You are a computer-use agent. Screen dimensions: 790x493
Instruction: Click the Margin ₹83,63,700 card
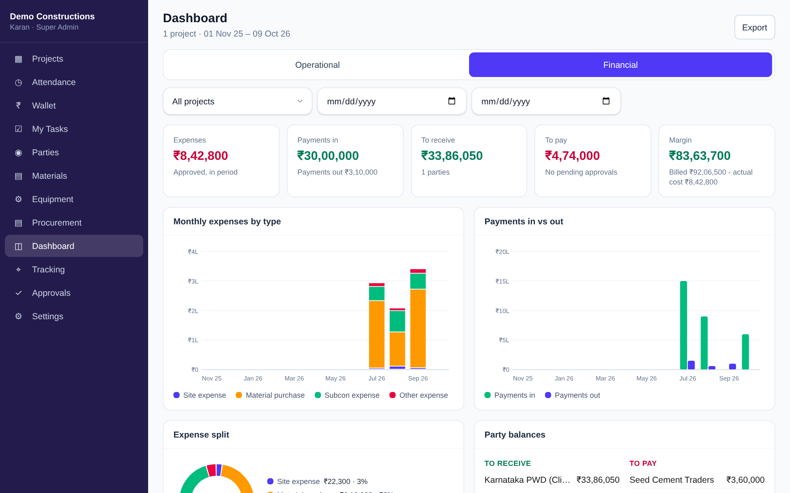tap(716, 161)
